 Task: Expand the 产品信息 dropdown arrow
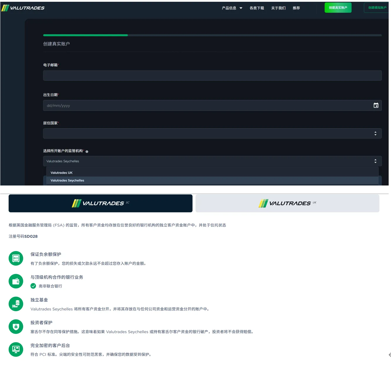[241, 8]
